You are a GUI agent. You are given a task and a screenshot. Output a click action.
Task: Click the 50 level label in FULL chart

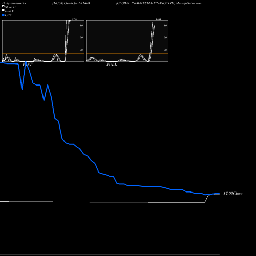(165, 37)
